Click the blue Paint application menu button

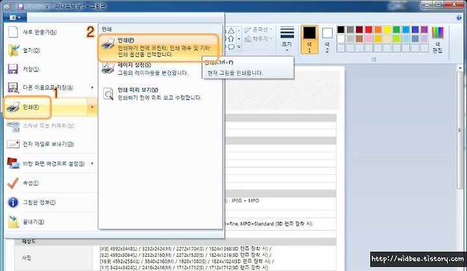point(15,18)
